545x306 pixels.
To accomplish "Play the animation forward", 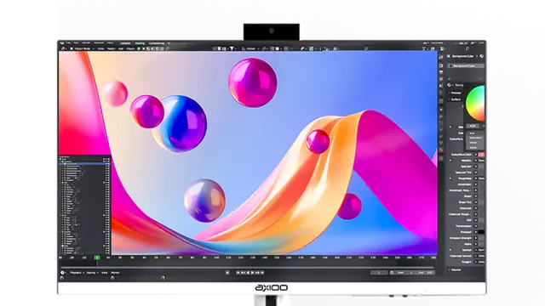I will [253, 273].
